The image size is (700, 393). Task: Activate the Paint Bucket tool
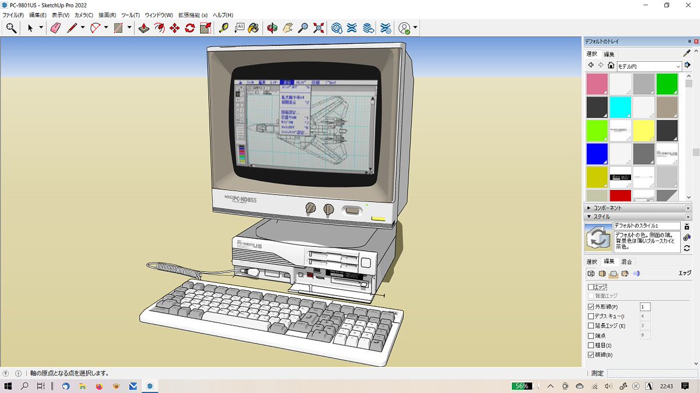(254, 27)
